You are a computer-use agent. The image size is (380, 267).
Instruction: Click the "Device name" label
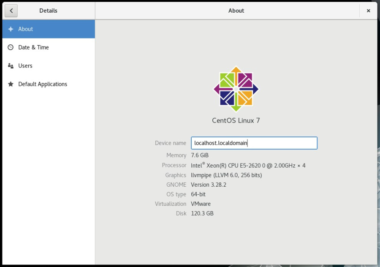(x=171, y=143)
